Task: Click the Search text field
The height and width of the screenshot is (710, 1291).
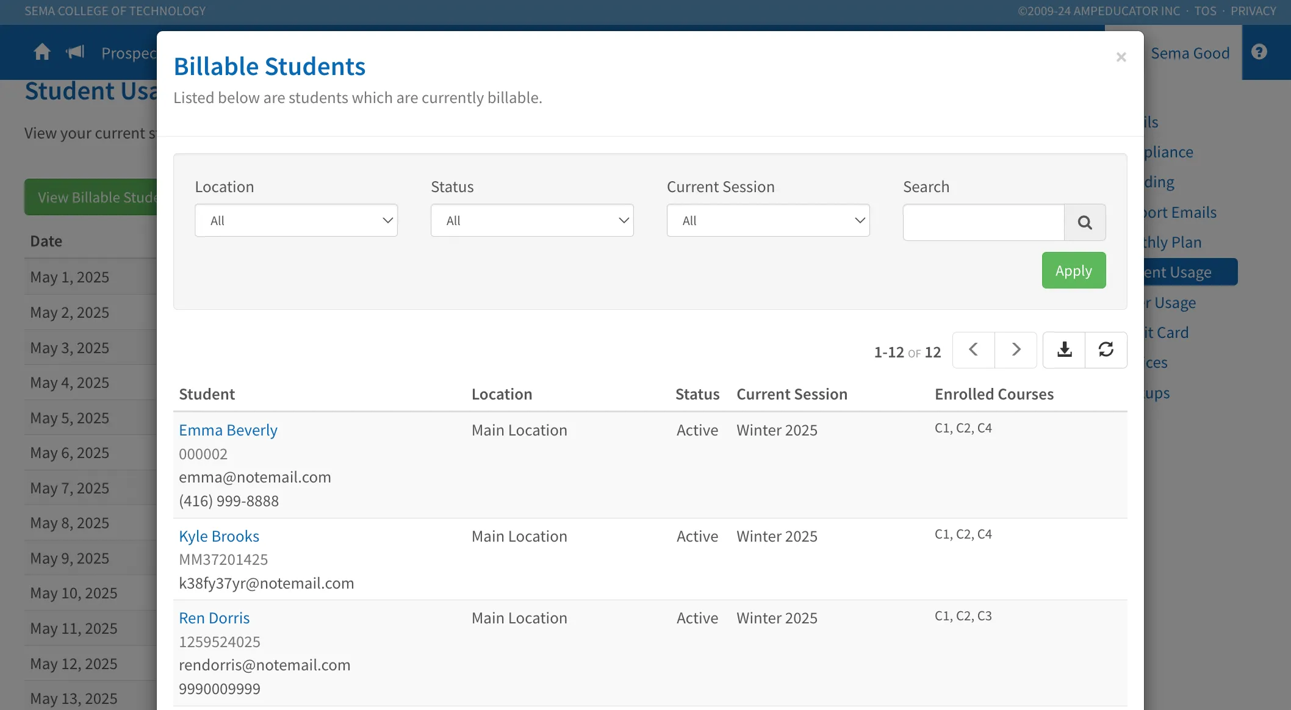Action: pos(984,222)
